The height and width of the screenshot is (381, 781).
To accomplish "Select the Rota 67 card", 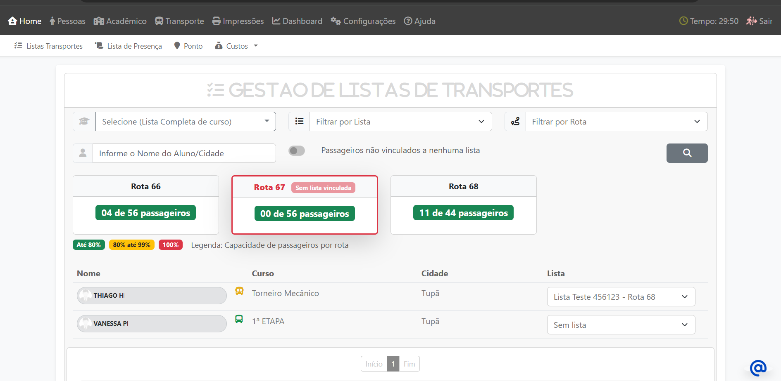I will tap(305, 205).
